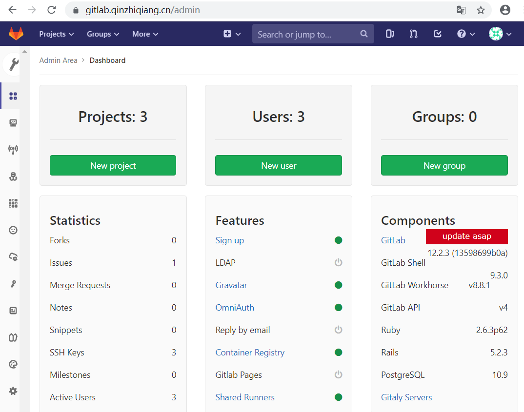Open the Shared Runners link
This screenshot has width=524, height=412.
[245, 397]
